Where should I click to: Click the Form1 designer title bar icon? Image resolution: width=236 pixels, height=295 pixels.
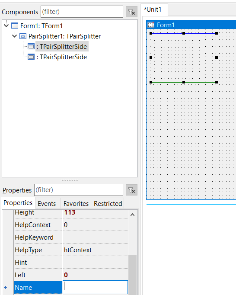click(x=151, y=25)
